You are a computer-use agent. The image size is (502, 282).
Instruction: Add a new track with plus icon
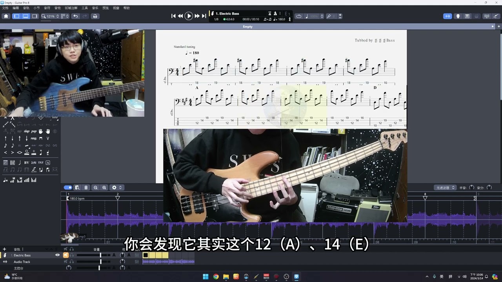4,249
